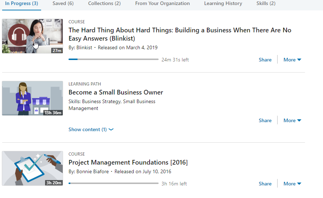This screenshot has width=323, height=198.
Task: Open The Hard Thing About Hard Things thumbnail
Action: pyautogui.click(x=32, y=36)
